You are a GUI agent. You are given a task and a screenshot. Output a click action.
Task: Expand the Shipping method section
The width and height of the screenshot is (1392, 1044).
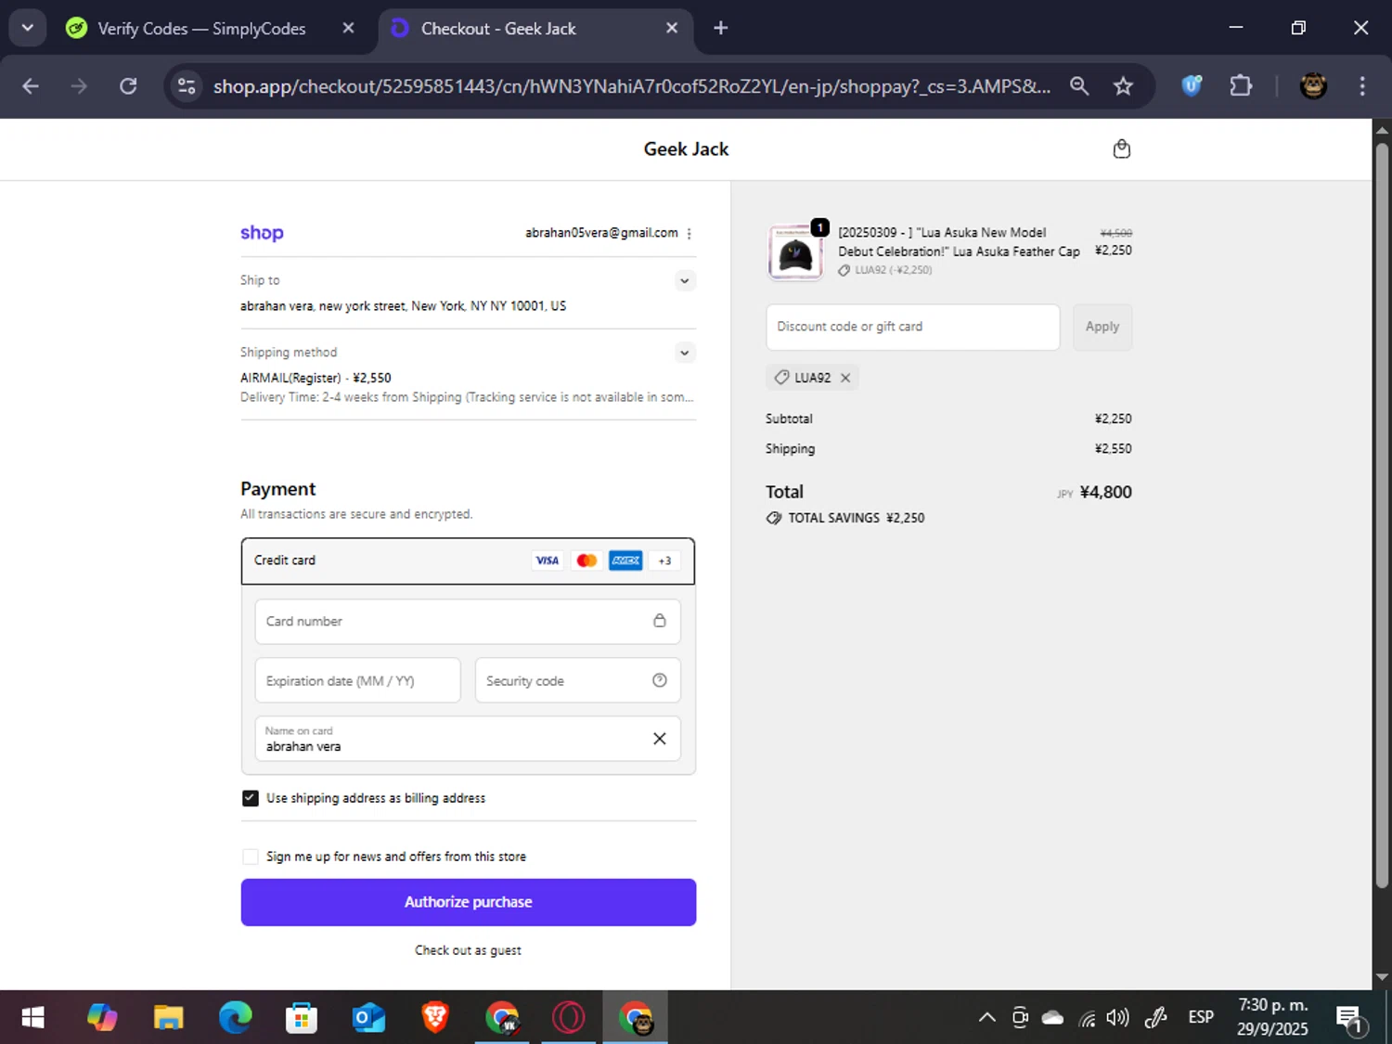[684, 353]
